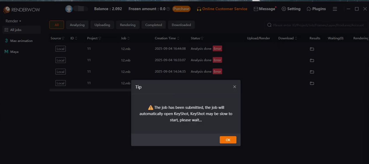The image size is (369, 164).
Task: Focus the job search input field
Action: pos(318,25)
